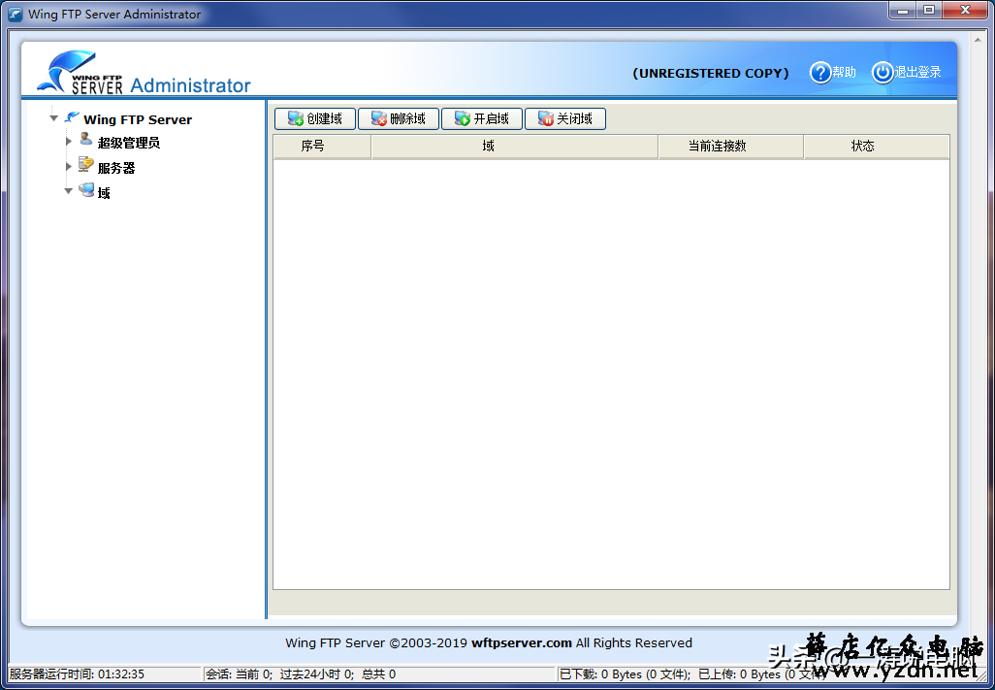995x690 pixels.
Task: Collapse the 域 tree node
Action: coord(69,191)
